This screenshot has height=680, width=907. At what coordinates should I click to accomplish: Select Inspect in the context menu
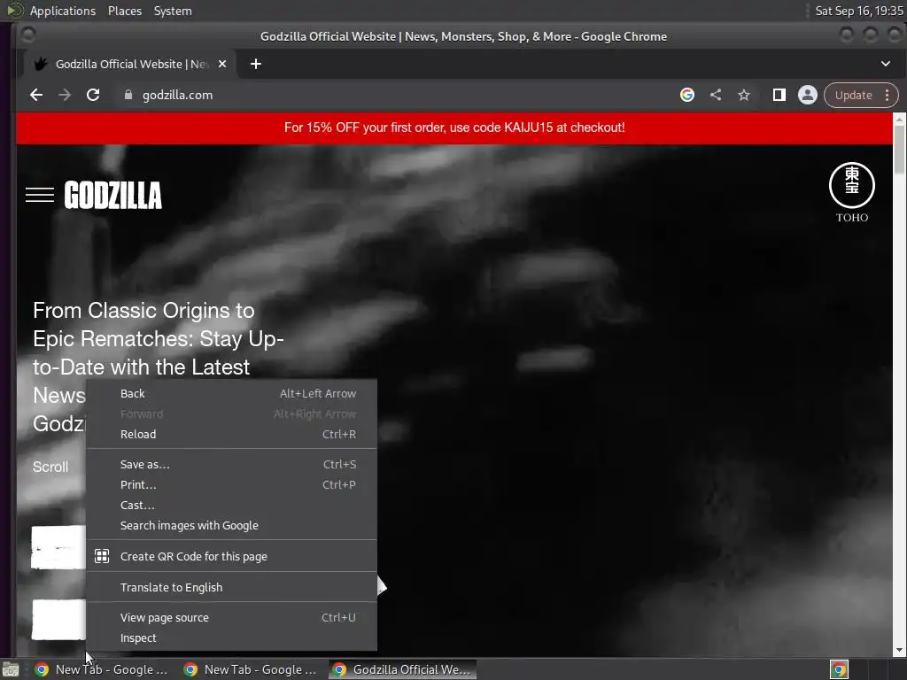point(231,638)
